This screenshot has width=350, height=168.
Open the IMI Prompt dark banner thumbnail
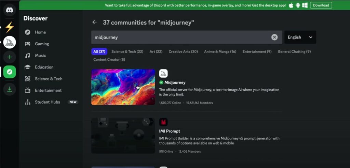[x=123, y=136]
